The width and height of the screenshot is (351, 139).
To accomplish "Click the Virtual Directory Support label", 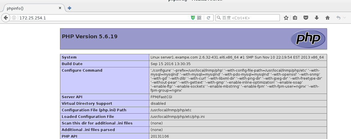I will (87, 104).
